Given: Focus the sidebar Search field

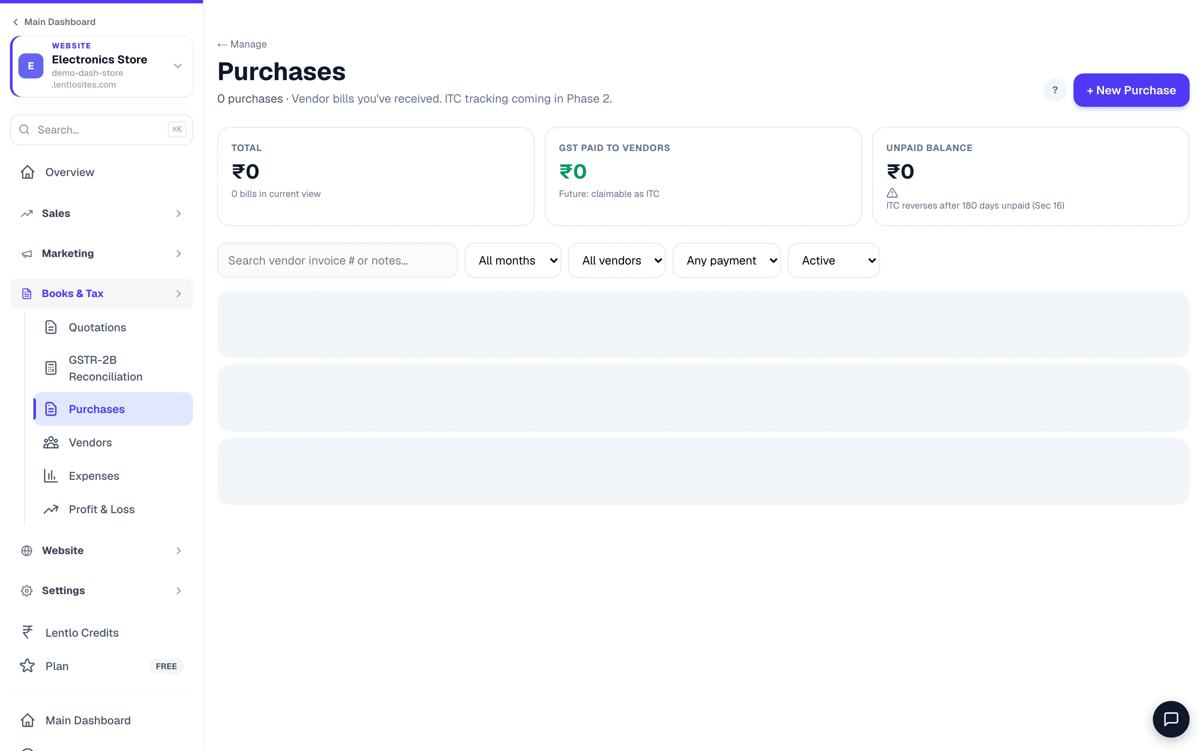Looking at the screenshot, I should point(102,130).
